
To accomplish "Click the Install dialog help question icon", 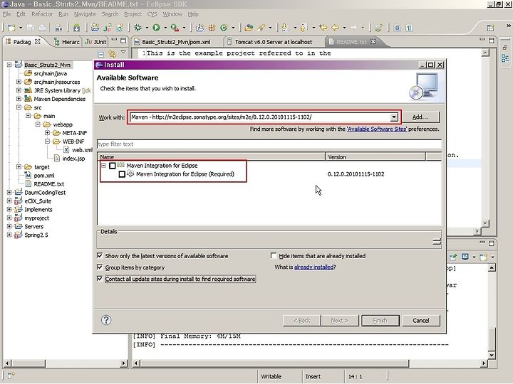I will (x=106, y=320).
